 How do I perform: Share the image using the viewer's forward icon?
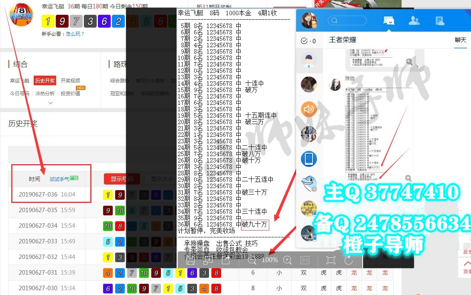[x=225, y=260]
